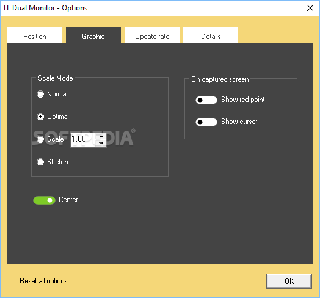The width and height of the screenshot is (320, 298).
Task: Click the scale value field showing 1.00
Action: [83, 140]
